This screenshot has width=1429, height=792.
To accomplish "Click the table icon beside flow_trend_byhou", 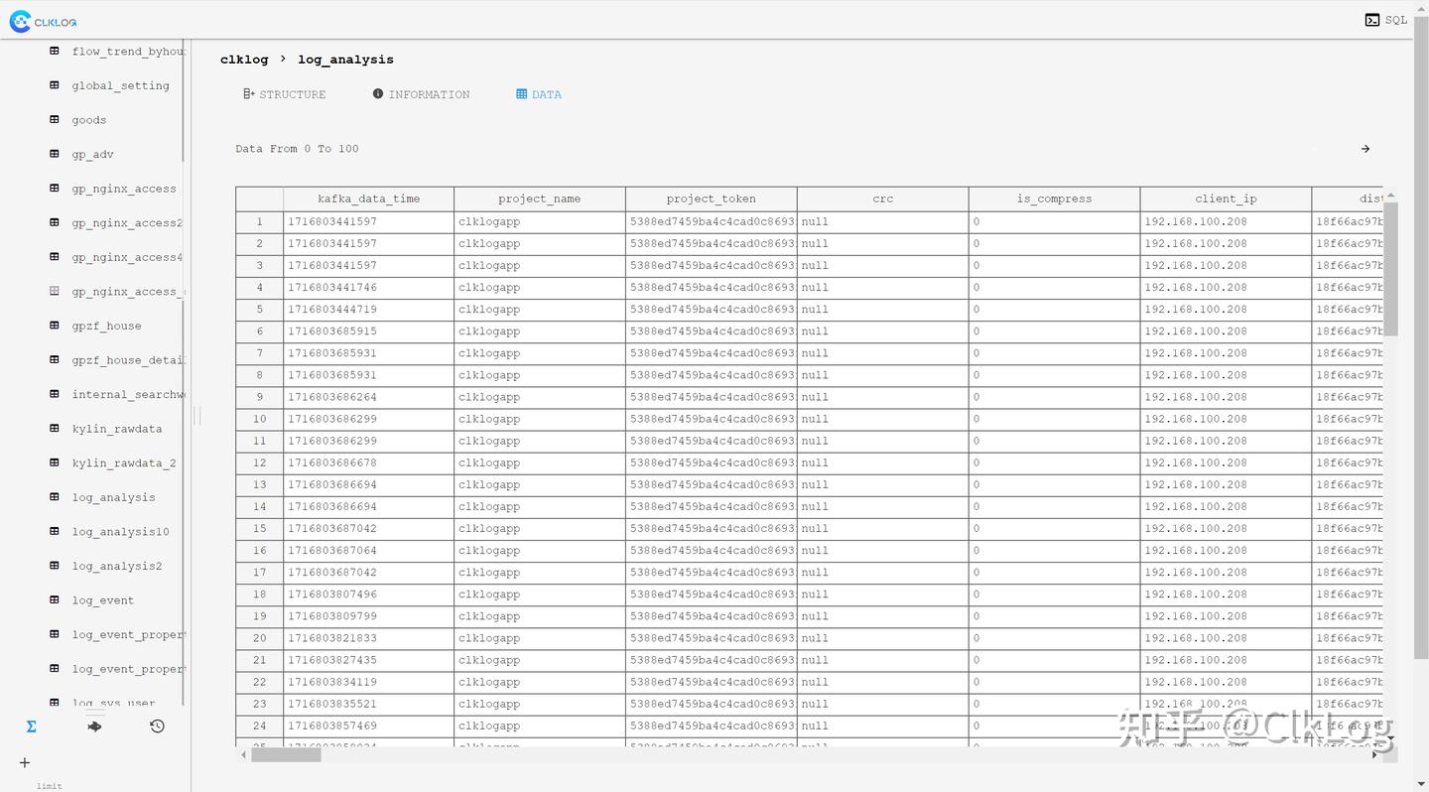I will [55, 51].
